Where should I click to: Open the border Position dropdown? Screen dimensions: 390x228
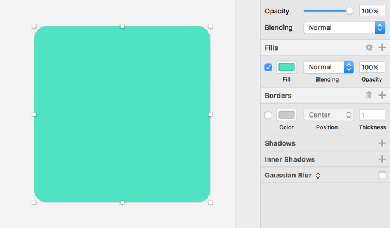pos(328,115)
